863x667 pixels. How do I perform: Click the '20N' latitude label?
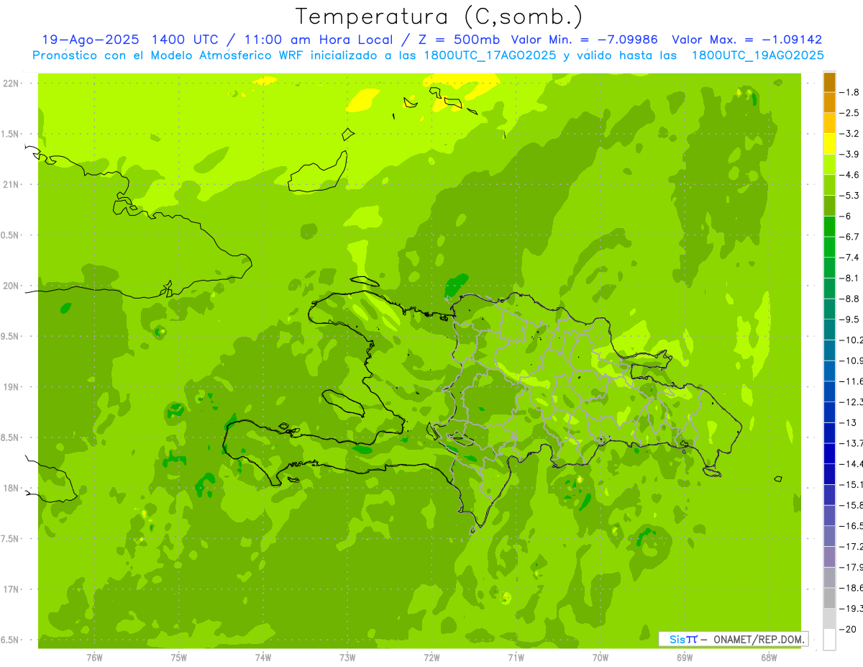coord(12,286)
